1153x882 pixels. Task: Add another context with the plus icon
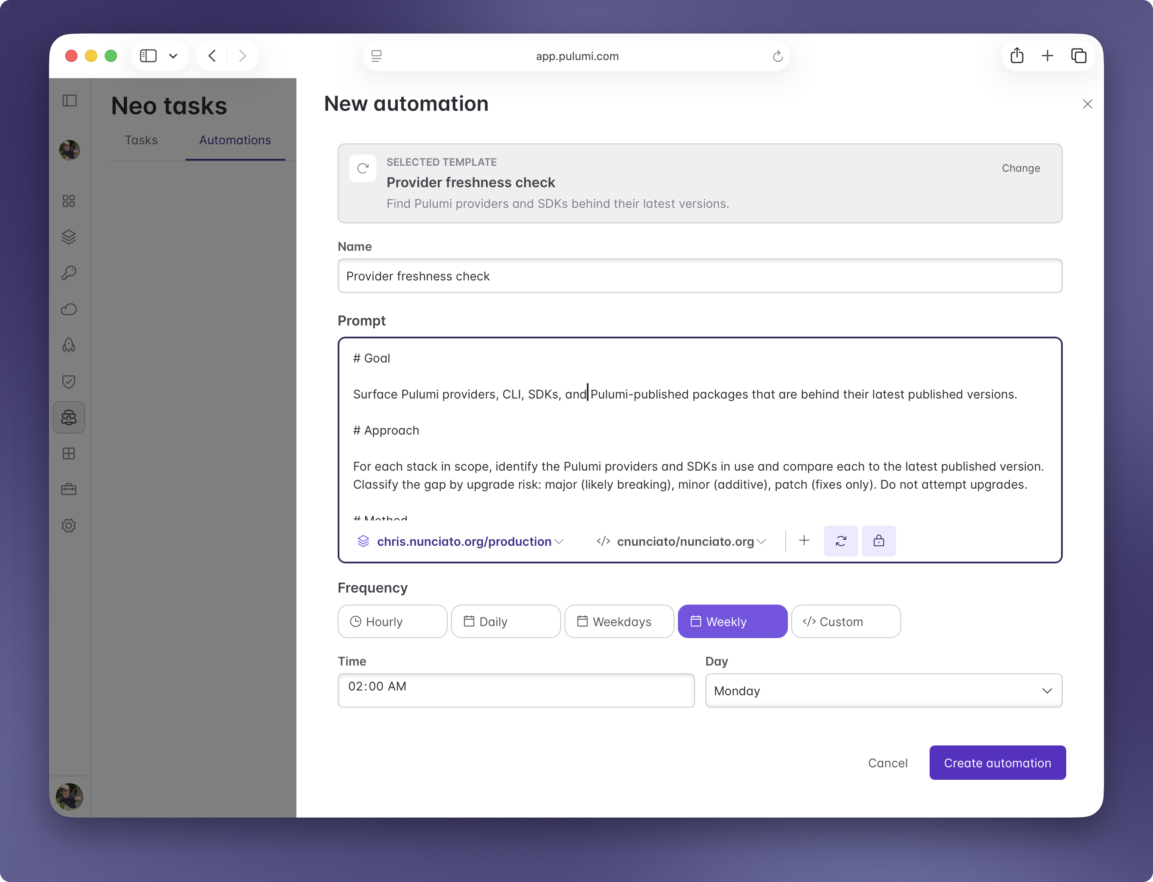pyautogui.click(x=804, y=541)
